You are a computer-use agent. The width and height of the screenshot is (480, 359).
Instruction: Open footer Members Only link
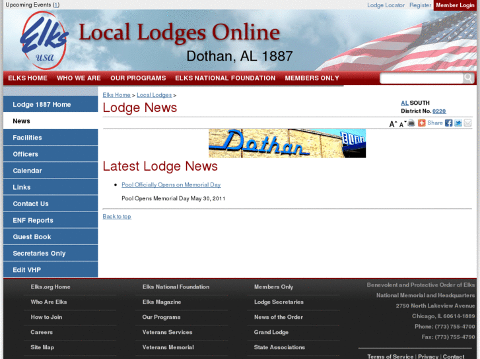[x=273, y=287]
